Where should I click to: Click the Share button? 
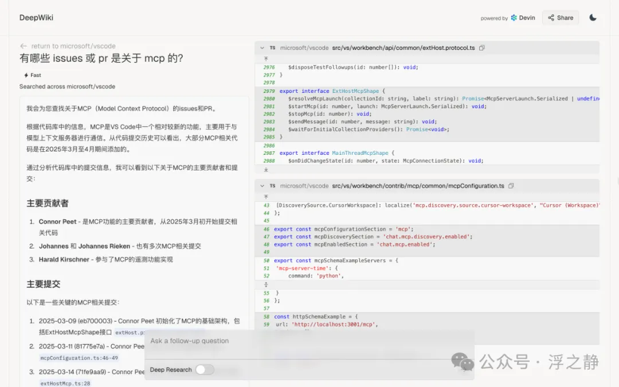click(561, 18)
